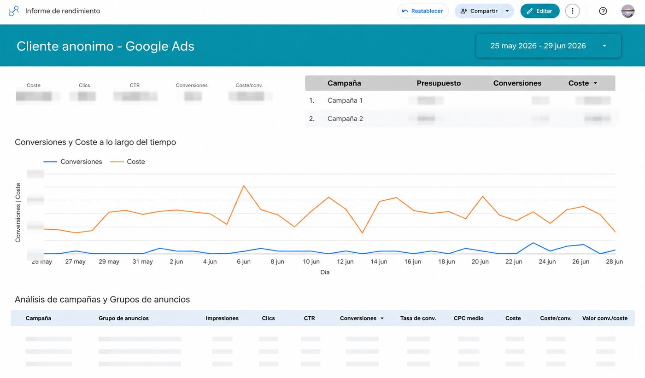Click the Restablecer reset button
645x378 pixels.
click(423, 11)
